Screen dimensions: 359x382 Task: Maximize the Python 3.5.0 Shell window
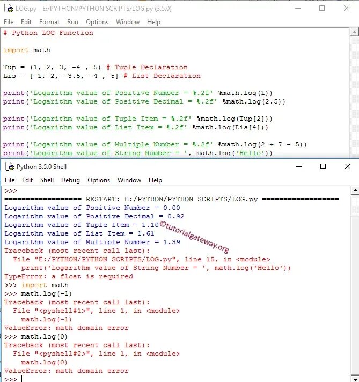(x=323, y=166)
